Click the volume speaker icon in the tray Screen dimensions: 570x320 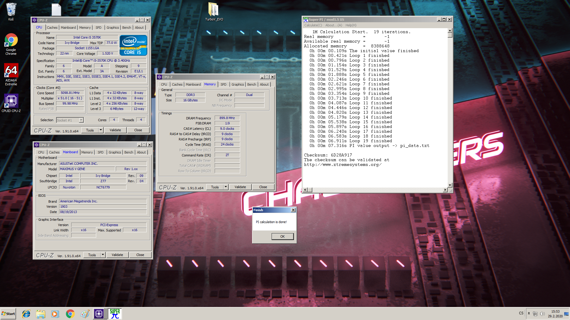(542, 314)
